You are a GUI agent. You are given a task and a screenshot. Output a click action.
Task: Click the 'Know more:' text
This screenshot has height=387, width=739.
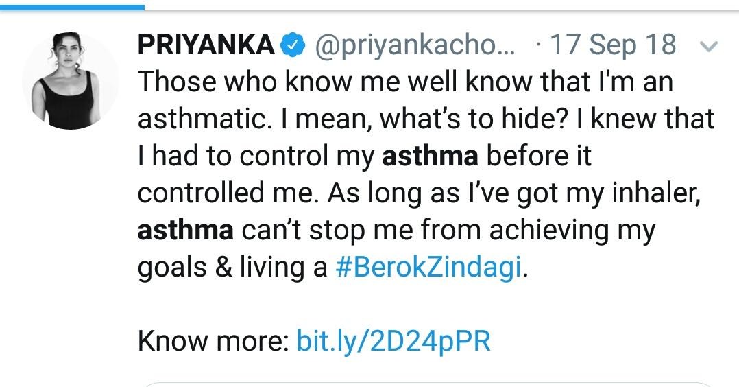[x=213, y=341]
